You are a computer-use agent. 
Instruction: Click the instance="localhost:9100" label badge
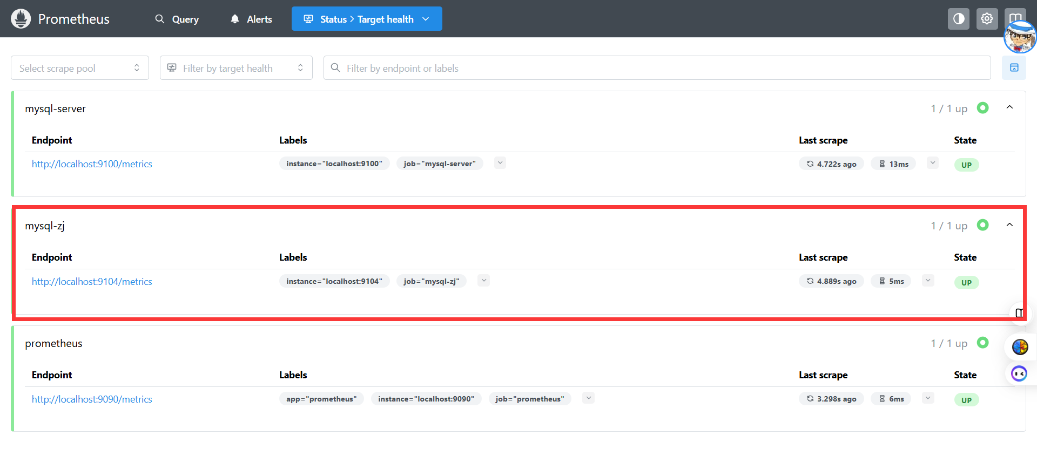click(x=334, y=164)
